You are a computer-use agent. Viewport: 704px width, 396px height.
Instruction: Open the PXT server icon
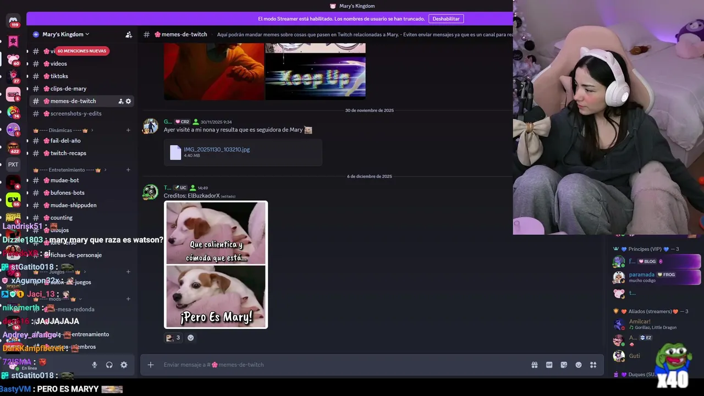tap(13, 164)
